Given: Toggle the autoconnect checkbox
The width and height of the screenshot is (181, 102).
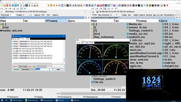Looking at the screenshot, I should click(x=21, y=69).
